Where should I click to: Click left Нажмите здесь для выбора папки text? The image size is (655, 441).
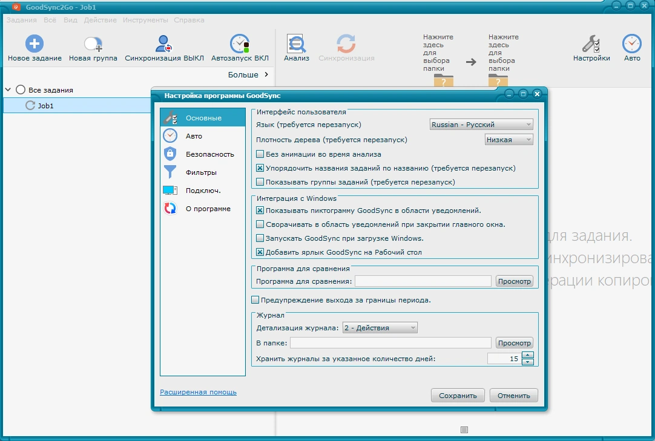click(x=438, y=53)
